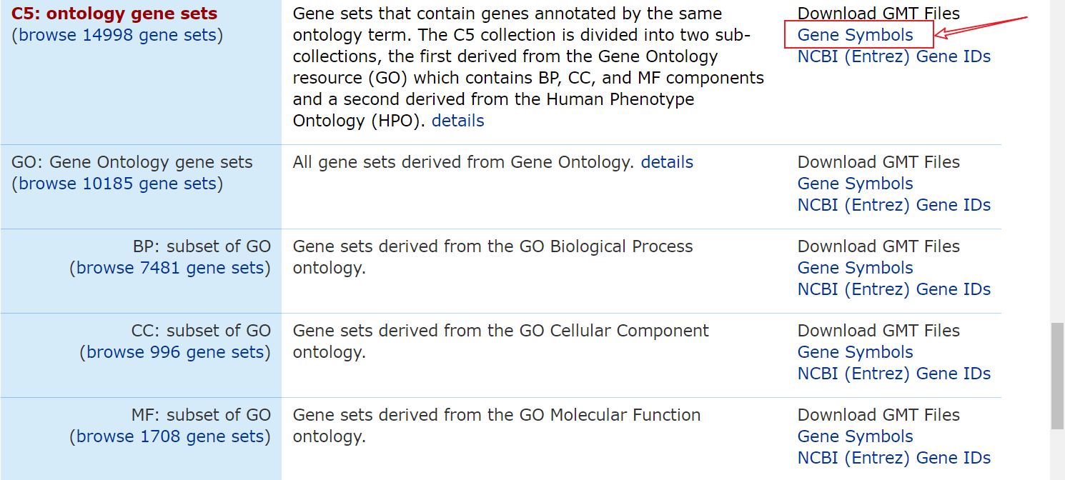Click the vertical scrollbar thumb
Screen dimensions: 1065x480
coord(1057,376)
